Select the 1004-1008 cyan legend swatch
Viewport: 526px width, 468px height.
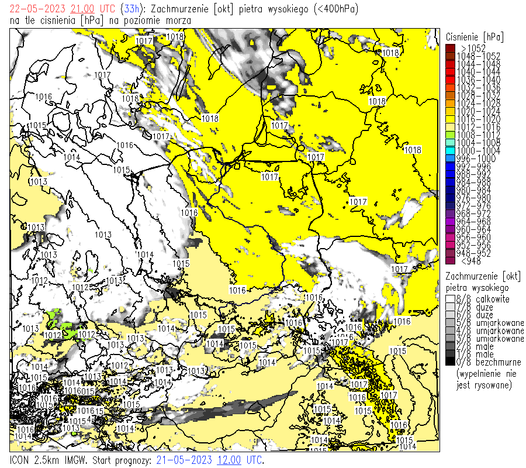(x=450, y=143)
